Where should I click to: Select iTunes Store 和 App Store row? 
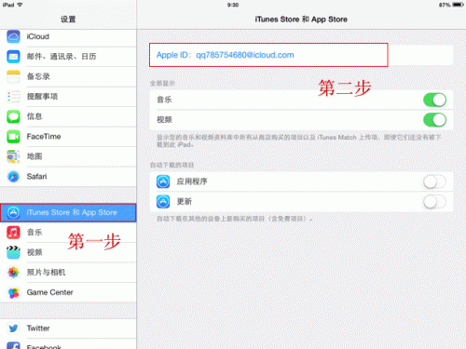[68, 212]
